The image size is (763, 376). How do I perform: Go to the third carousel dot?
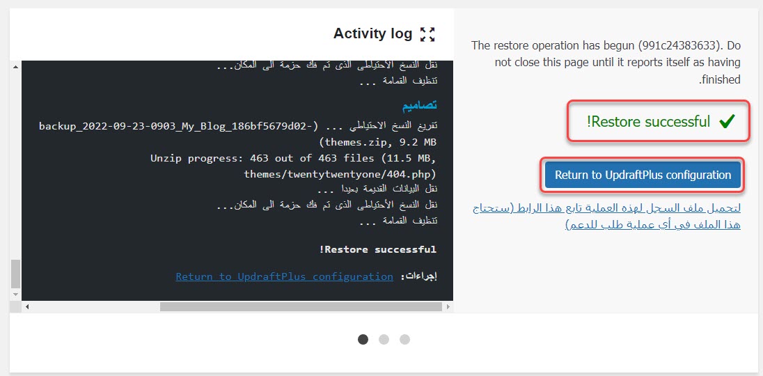[404, 339]
